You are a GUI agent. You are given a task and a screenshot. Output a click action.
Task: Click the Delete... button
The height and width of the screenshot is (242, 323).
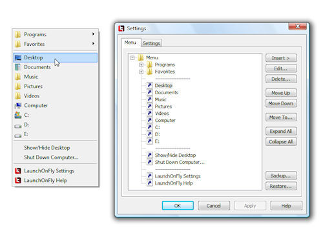tap(281, 79)
